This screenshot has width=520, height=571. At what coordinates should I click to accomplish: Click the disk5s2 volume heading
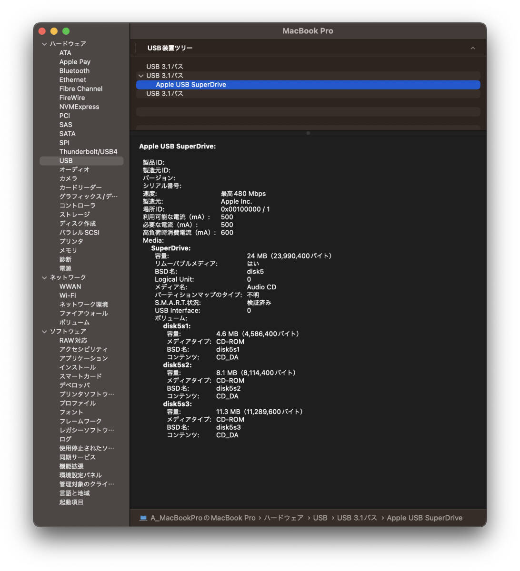pos(177,365)
